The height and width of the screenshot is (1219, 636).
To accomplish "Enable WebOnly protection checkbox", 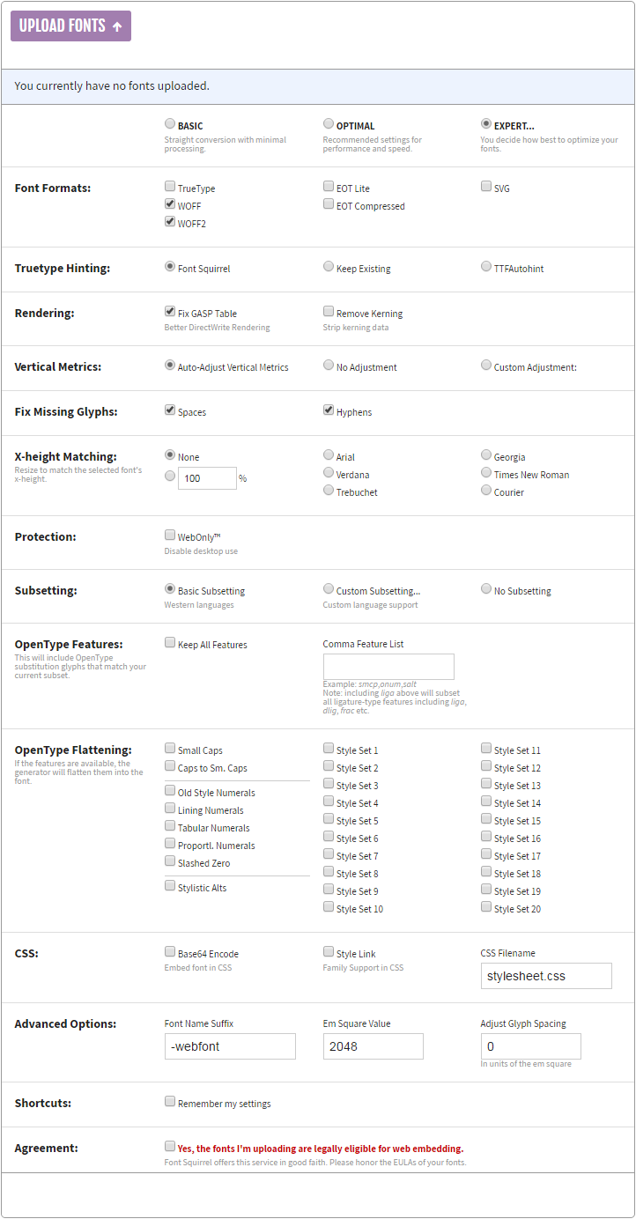I will (x=170, y=535).
